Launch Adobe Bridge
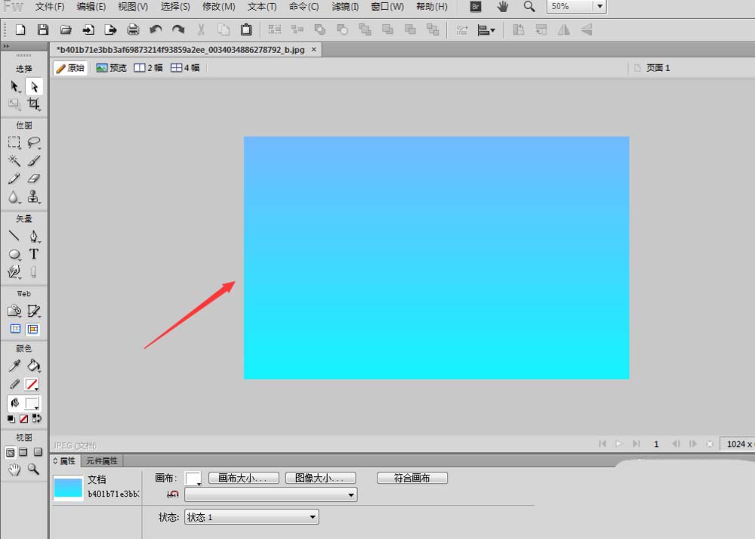Image resolution: width=755 pixels, height=539 pixels. 476,6
